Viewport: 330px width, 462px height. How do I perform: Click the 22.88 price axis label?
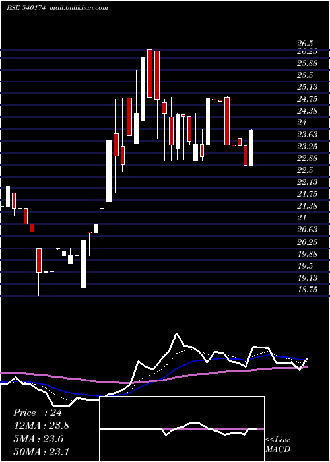pos(307,158)
